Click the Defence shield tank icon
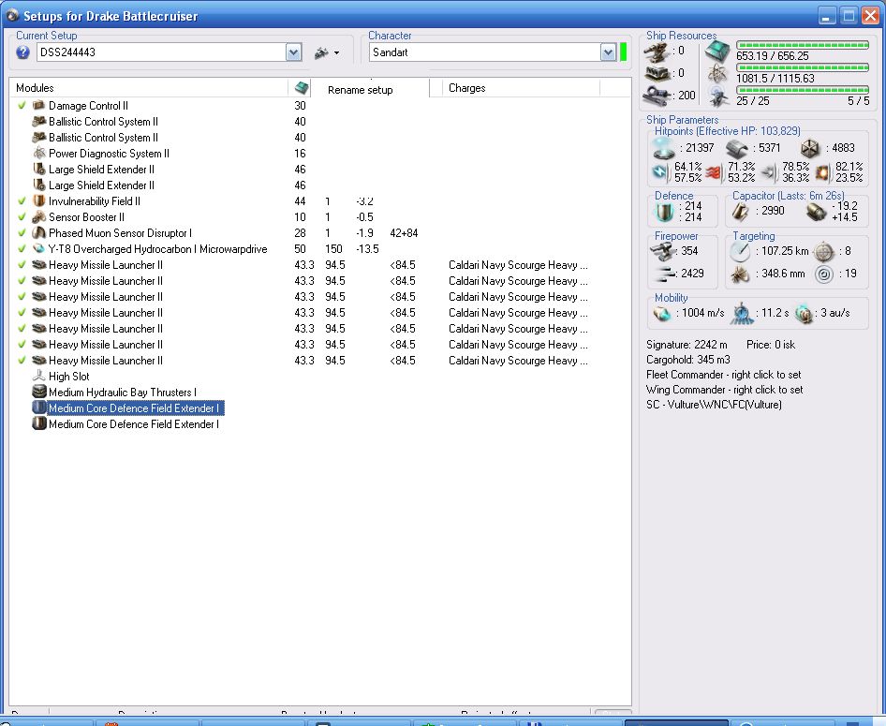886x726 pixels. [664, 212]
